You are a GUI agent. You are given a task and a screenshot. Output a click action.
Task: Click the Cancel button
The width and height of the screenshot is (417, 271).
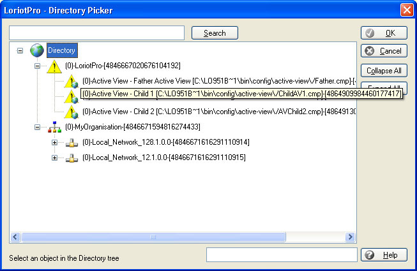384,51
